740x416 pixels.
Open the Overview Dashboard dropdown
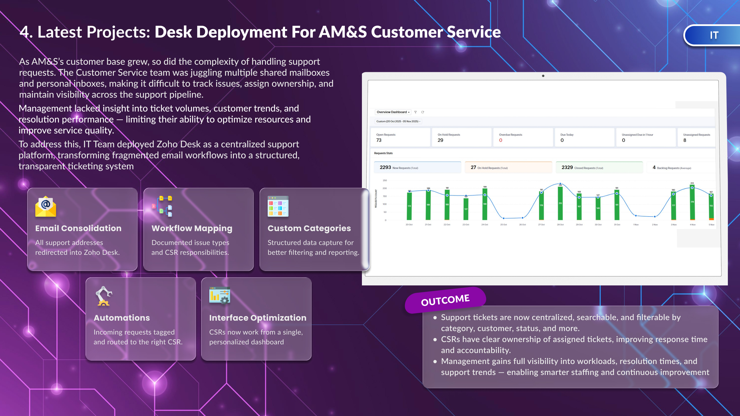pyautogui.click(x=393, y=112)
